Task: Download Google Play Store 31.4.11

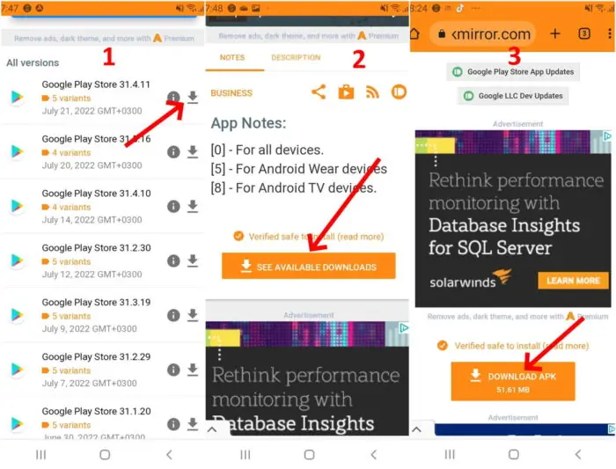Action: coord(193,97)
